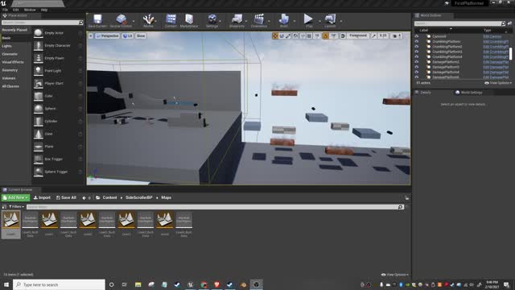Click the Build toolbar icon
Viewport: 515px width, 290px height.
click(284, 19)
